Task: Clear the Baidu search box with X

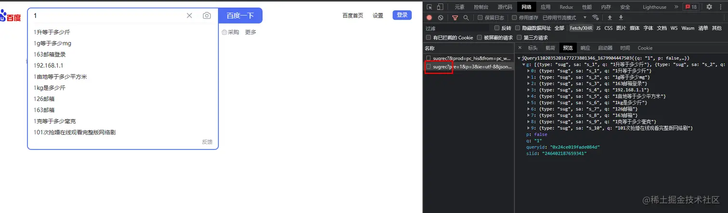Action: 189,15
